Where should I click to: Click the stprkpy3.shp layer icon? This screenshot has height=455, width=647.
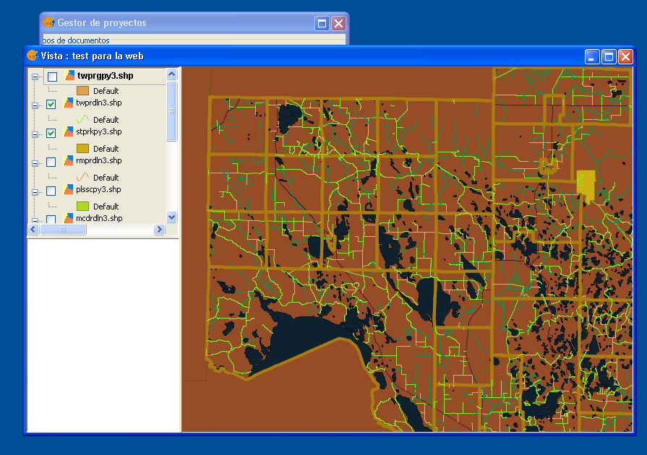click(69, 132)
